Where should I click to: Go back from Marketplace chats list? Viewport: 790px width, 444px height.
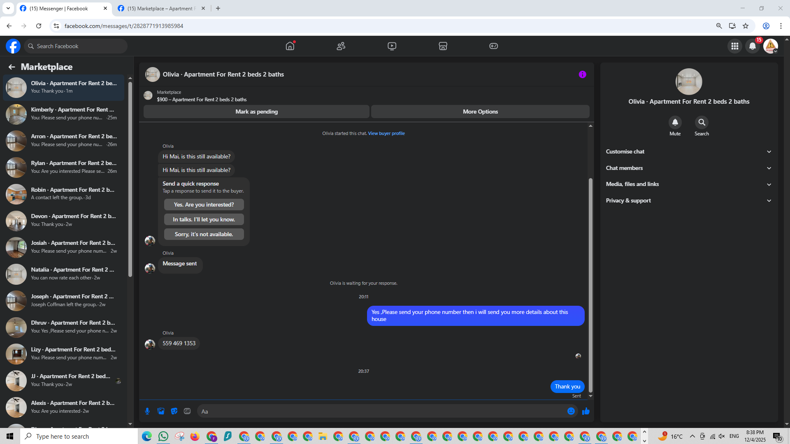pos(12,67)
